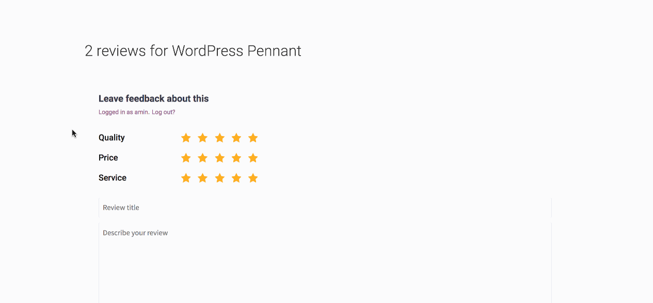Set Price rating to one star
This screenshot has height=303, width=653.
186,158
